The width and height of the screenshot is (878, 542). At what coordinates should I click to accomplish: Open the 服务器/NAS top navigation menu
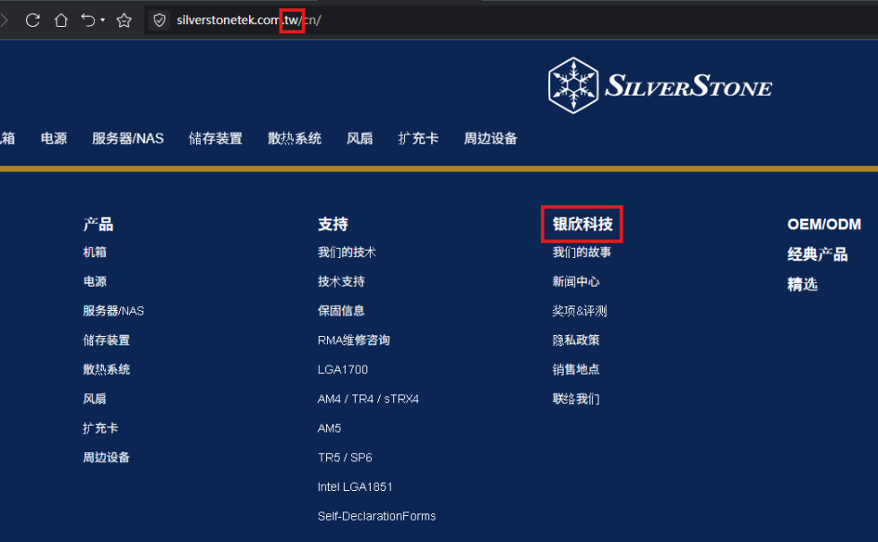click(127, 138)
